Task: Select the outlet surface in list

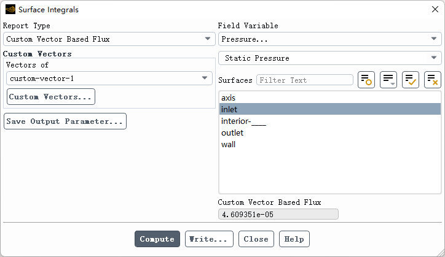Action: click(x=232, y=132)
